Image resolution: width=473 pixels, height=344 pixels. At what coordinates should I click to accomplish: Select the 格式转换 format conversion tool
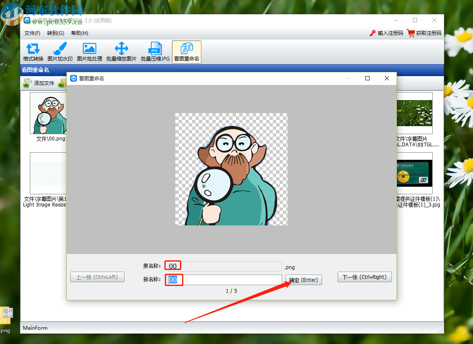pos(33,52)
